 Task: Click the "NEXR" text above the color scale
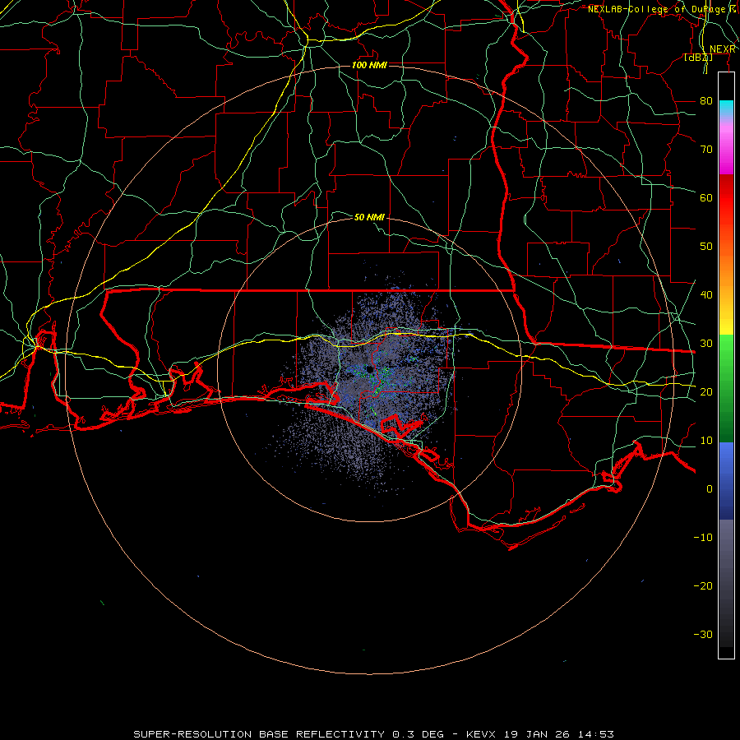pyautogui.click(x=722, y=49)
